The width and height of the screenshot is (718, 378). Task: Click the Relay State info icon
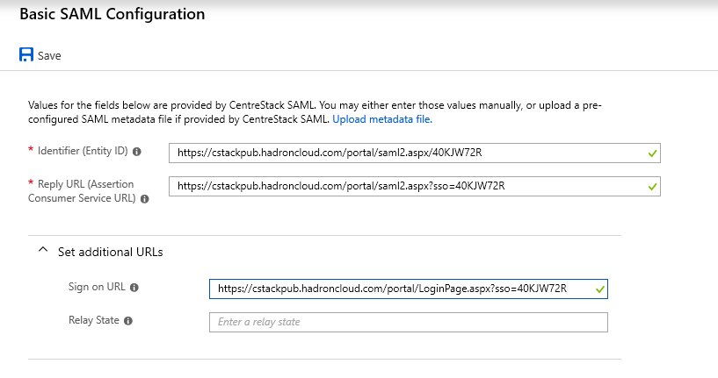pyautogui.click(x=128, y=321)
